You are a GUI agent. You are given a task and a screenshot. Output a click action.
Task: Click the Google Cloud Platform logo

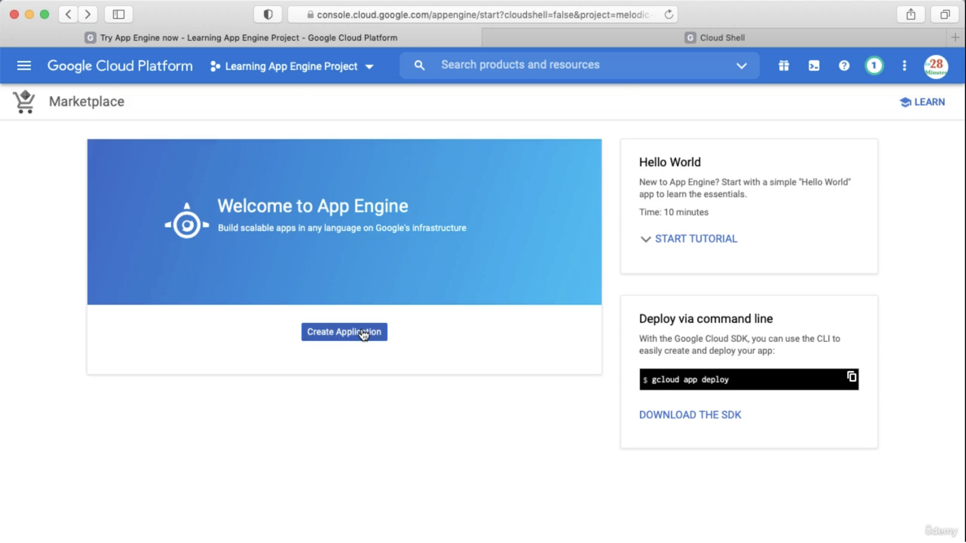tap(120, 66)
